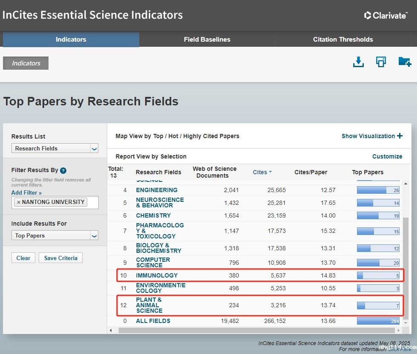Open the BIOLOGY & BIOCHEMISTRY field
The width and height of the screenshot is (417, 354).
tap(158, 248)
